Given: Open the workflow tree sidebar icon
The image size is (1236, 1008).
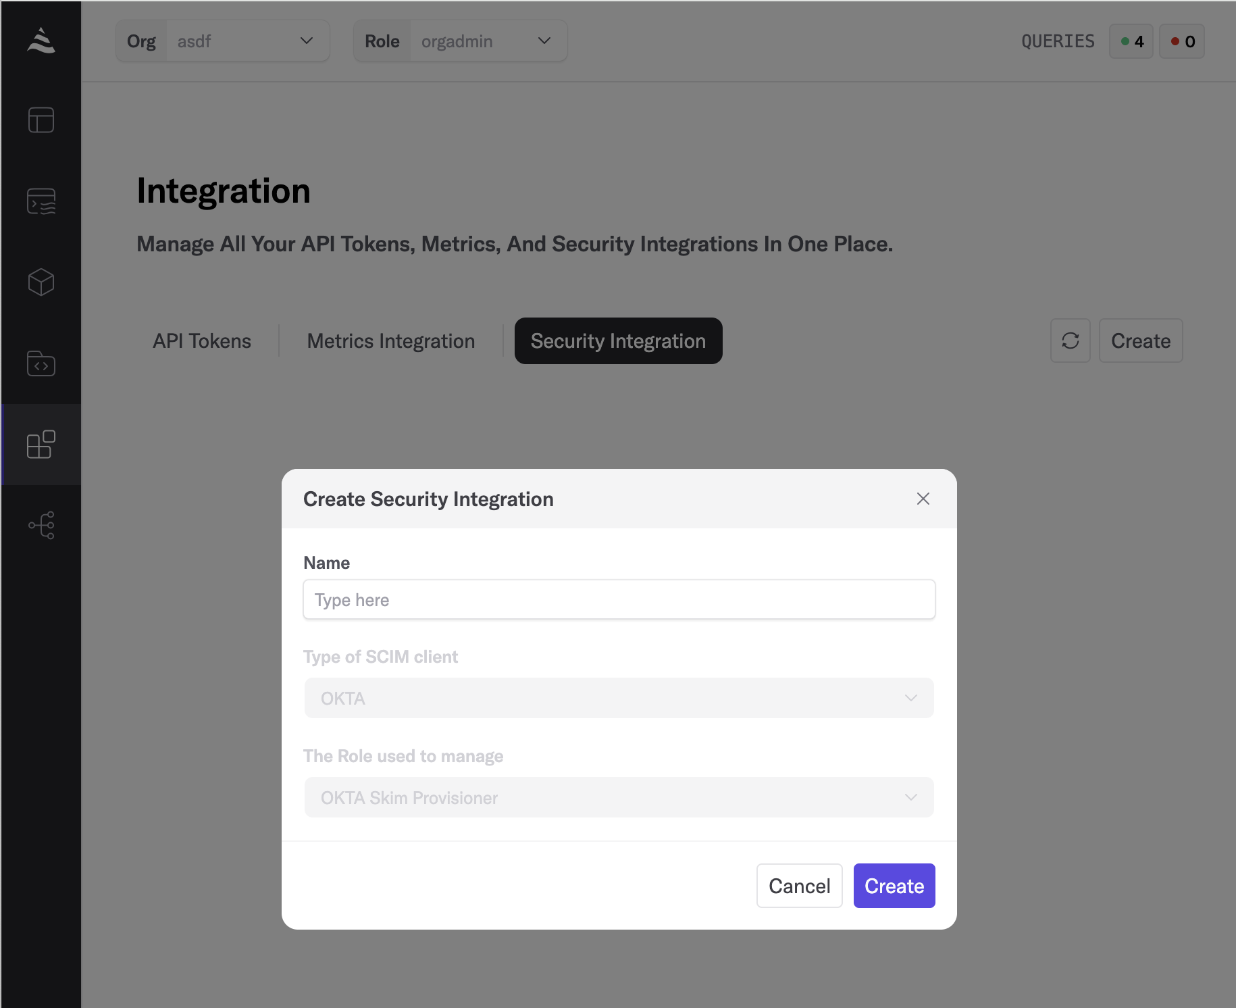Looking at the screenshot, I should (x=41, y=526).
